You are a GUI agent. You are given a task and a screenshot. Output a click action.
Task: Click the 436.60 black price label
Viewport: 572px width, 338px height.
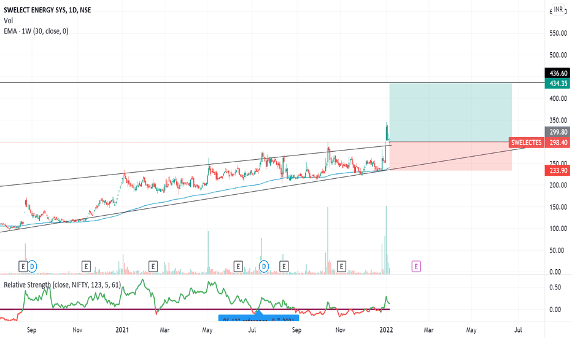point(557,73)
